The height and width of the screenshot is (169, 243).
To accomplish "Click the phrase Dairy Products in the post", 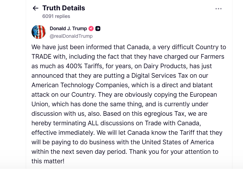I will (x=165, y=66).
